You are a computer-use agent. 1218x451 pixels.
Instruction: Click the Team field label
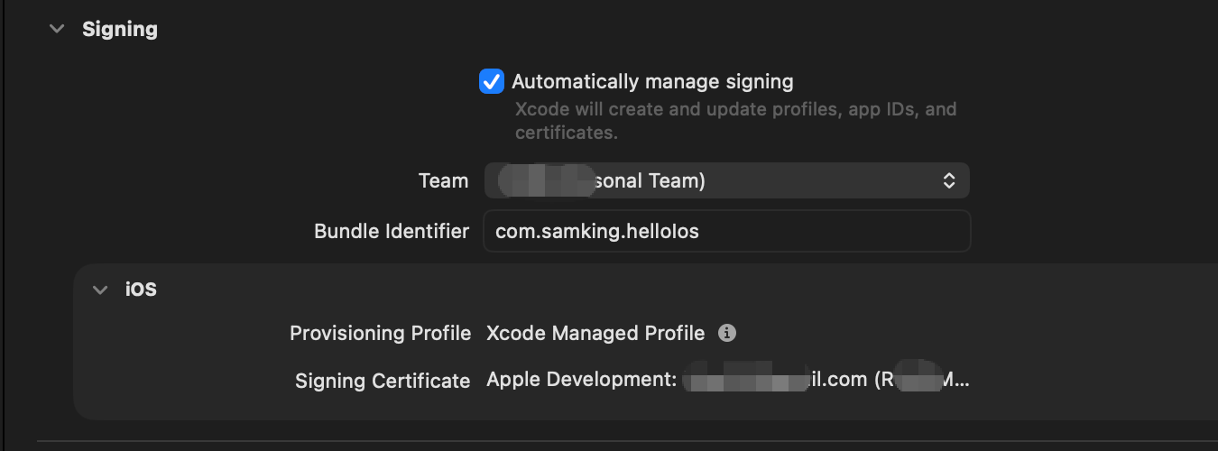(x=443, y=180)
